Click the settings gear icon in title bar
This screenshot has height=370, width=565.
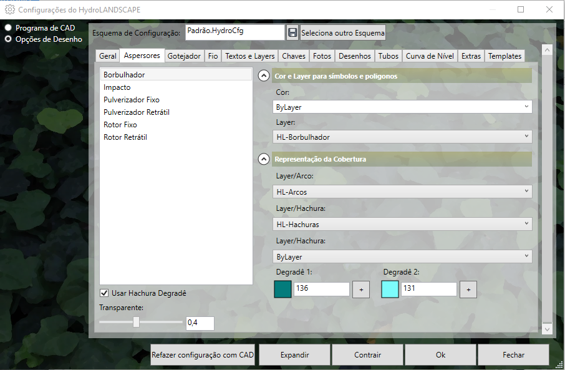point(10,9)
